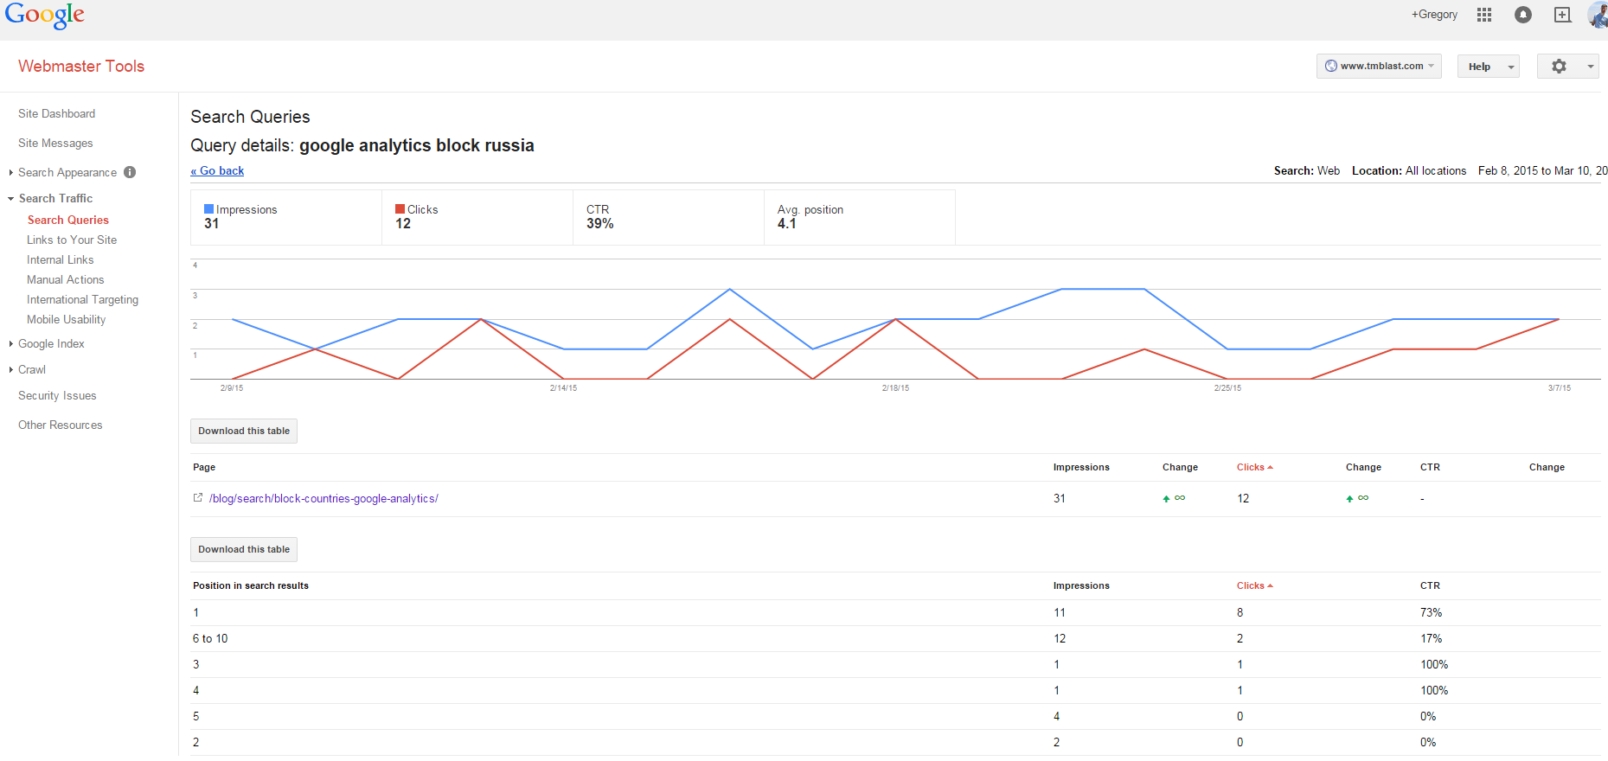Click the 2/25/15 chart date label
Image resolution: width=1608 pixels, height=761 pixels.
click(x=1227, y=388)
